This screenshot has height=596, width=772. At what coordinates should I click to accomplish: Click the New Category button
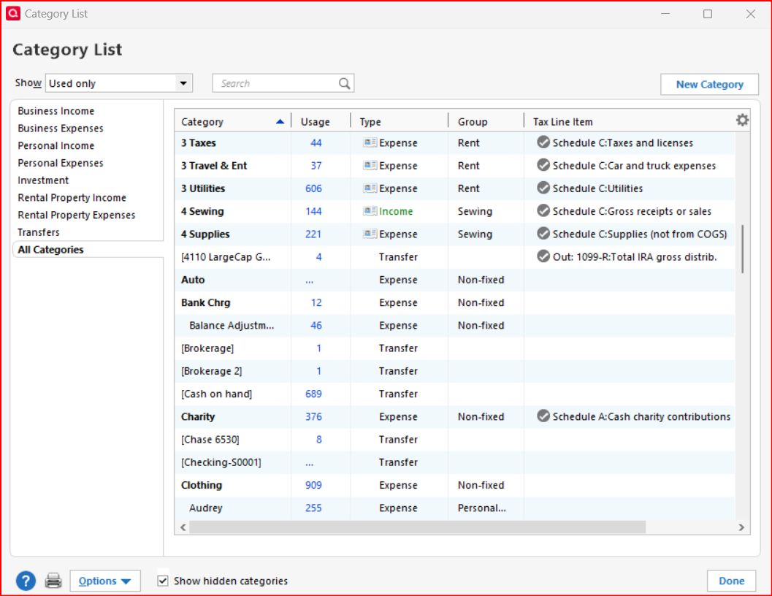709,84
